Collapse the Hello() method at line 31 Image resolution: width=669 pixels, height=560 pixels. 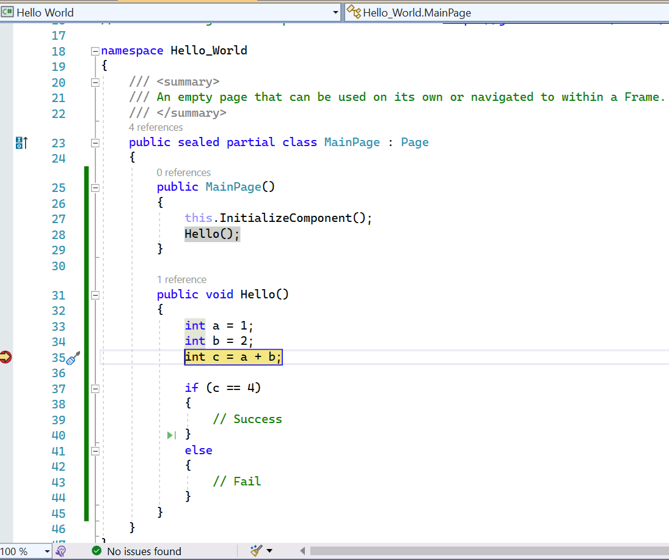[x=95, y=295]
